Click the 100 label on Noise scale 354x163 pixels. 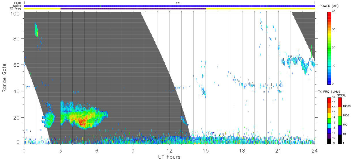[x=345, y=124]
